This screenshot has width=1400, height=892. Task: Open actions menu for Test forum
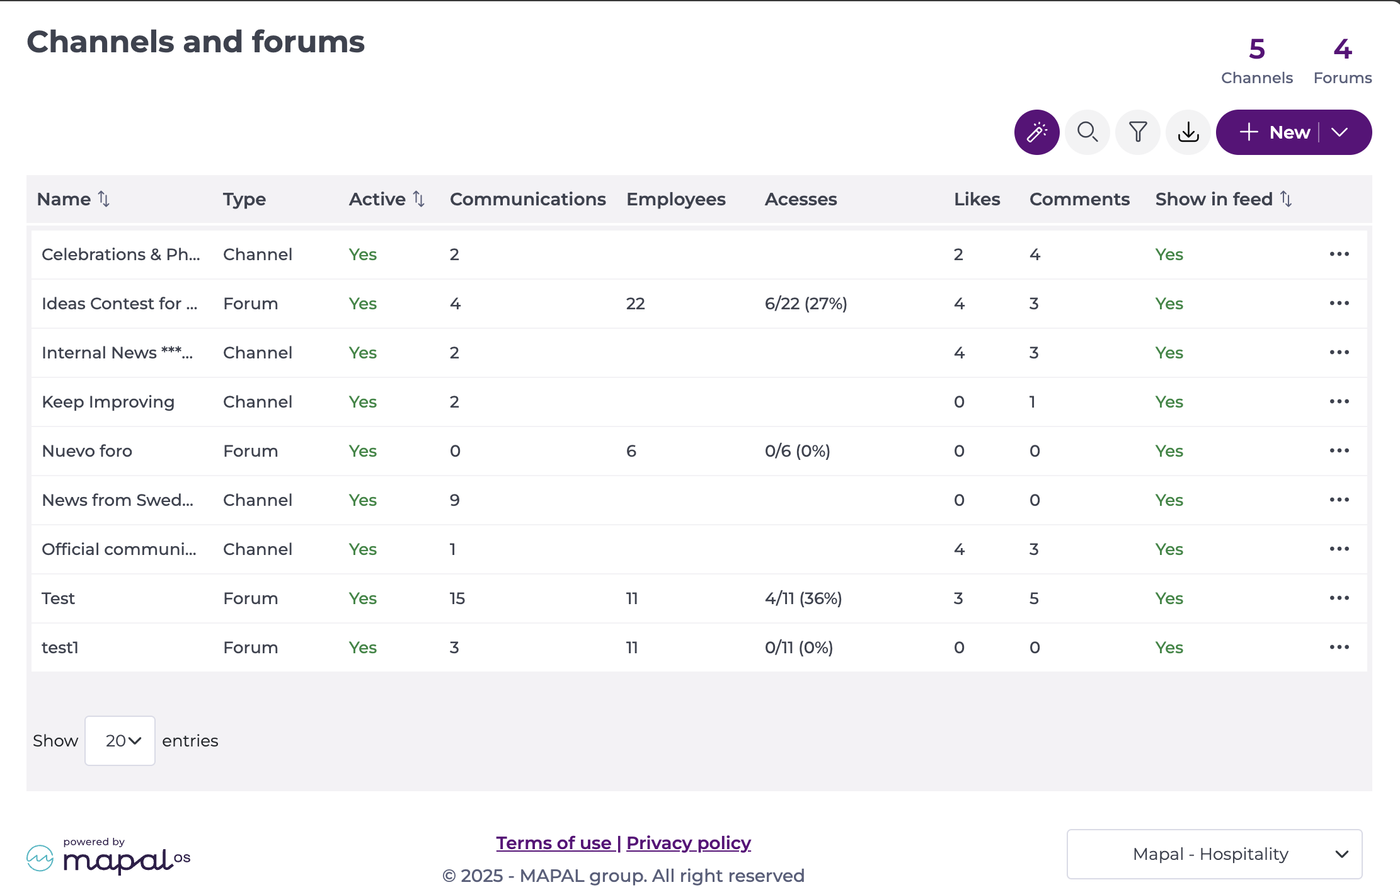click(x=1339, y=598)
